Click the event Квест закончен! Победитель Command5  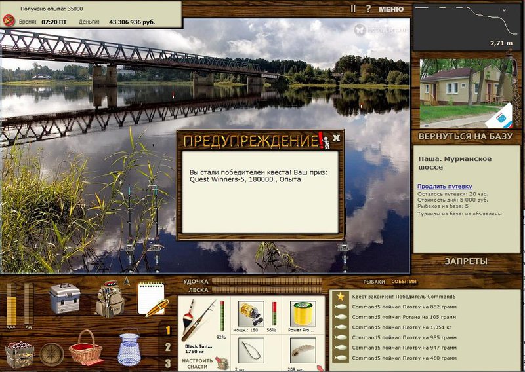tap(404, 297)
